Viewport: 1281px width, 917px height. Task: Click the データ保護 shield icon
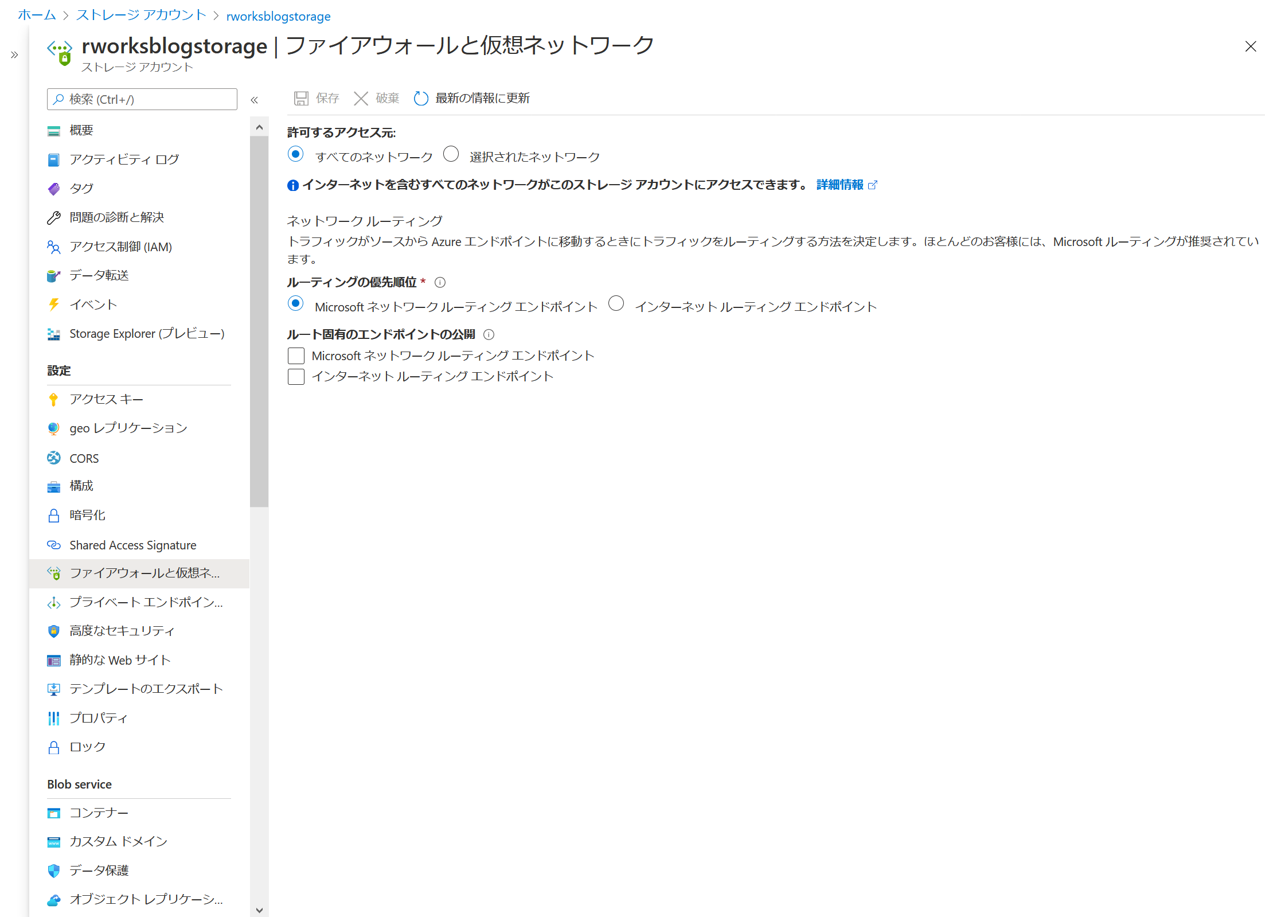(x=54, y=871)
